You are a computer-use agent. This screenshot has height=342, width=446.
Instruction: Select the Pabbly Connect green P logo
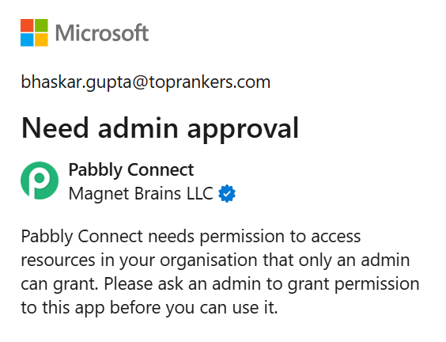(40, 180)
